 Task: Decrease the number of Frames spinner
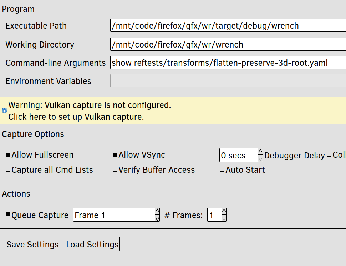point(224,218)
